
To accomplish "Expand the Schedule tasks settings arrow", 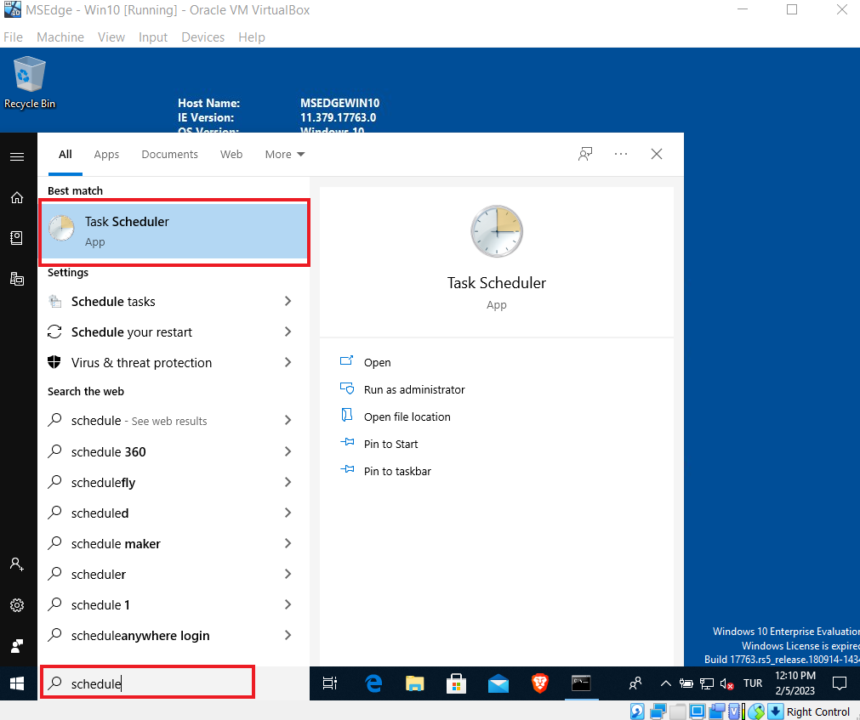I will pos(288,302).
